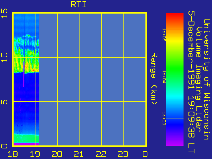
Task: Click the 1e+05 colorbar label
Action: click(164, 35)
